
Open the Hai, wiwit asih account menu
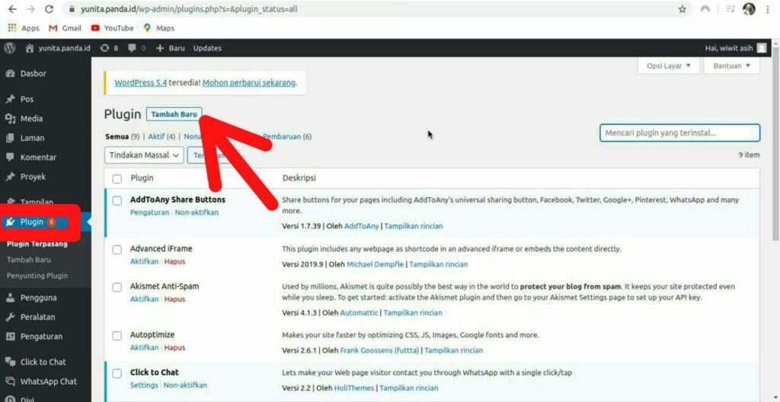pyautogui.click(x=736, y=48)
